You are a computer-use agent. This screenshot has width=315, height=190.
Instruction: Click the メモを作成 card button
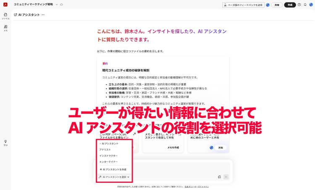point(173,148)
